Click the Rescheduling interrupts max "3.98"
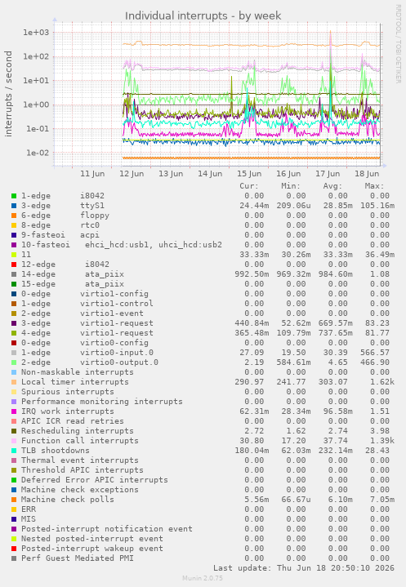This screenshot has height=587, width=406. [380, 431]
